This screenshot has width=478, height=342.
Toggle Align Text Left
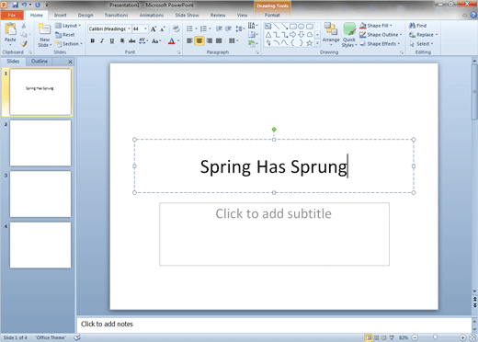[189, 40]
